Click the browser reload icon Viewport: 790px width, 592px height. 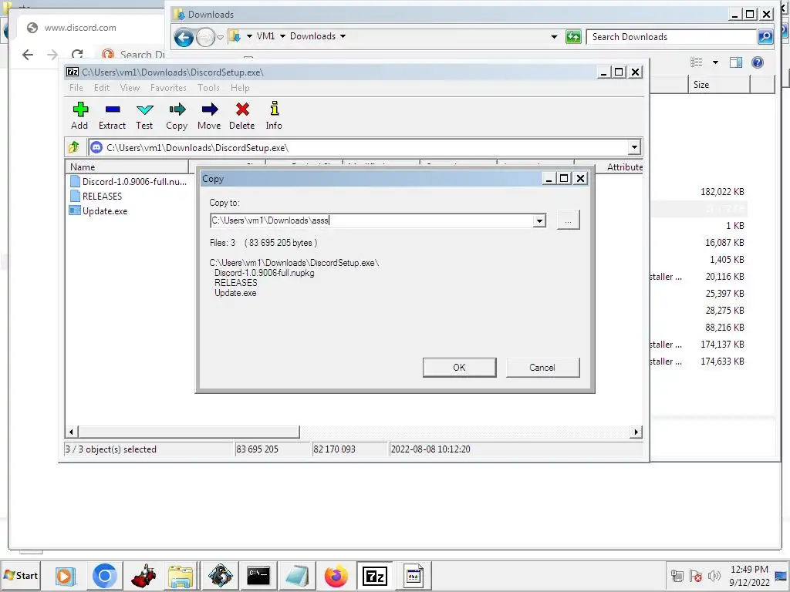(x=77, y=55)
